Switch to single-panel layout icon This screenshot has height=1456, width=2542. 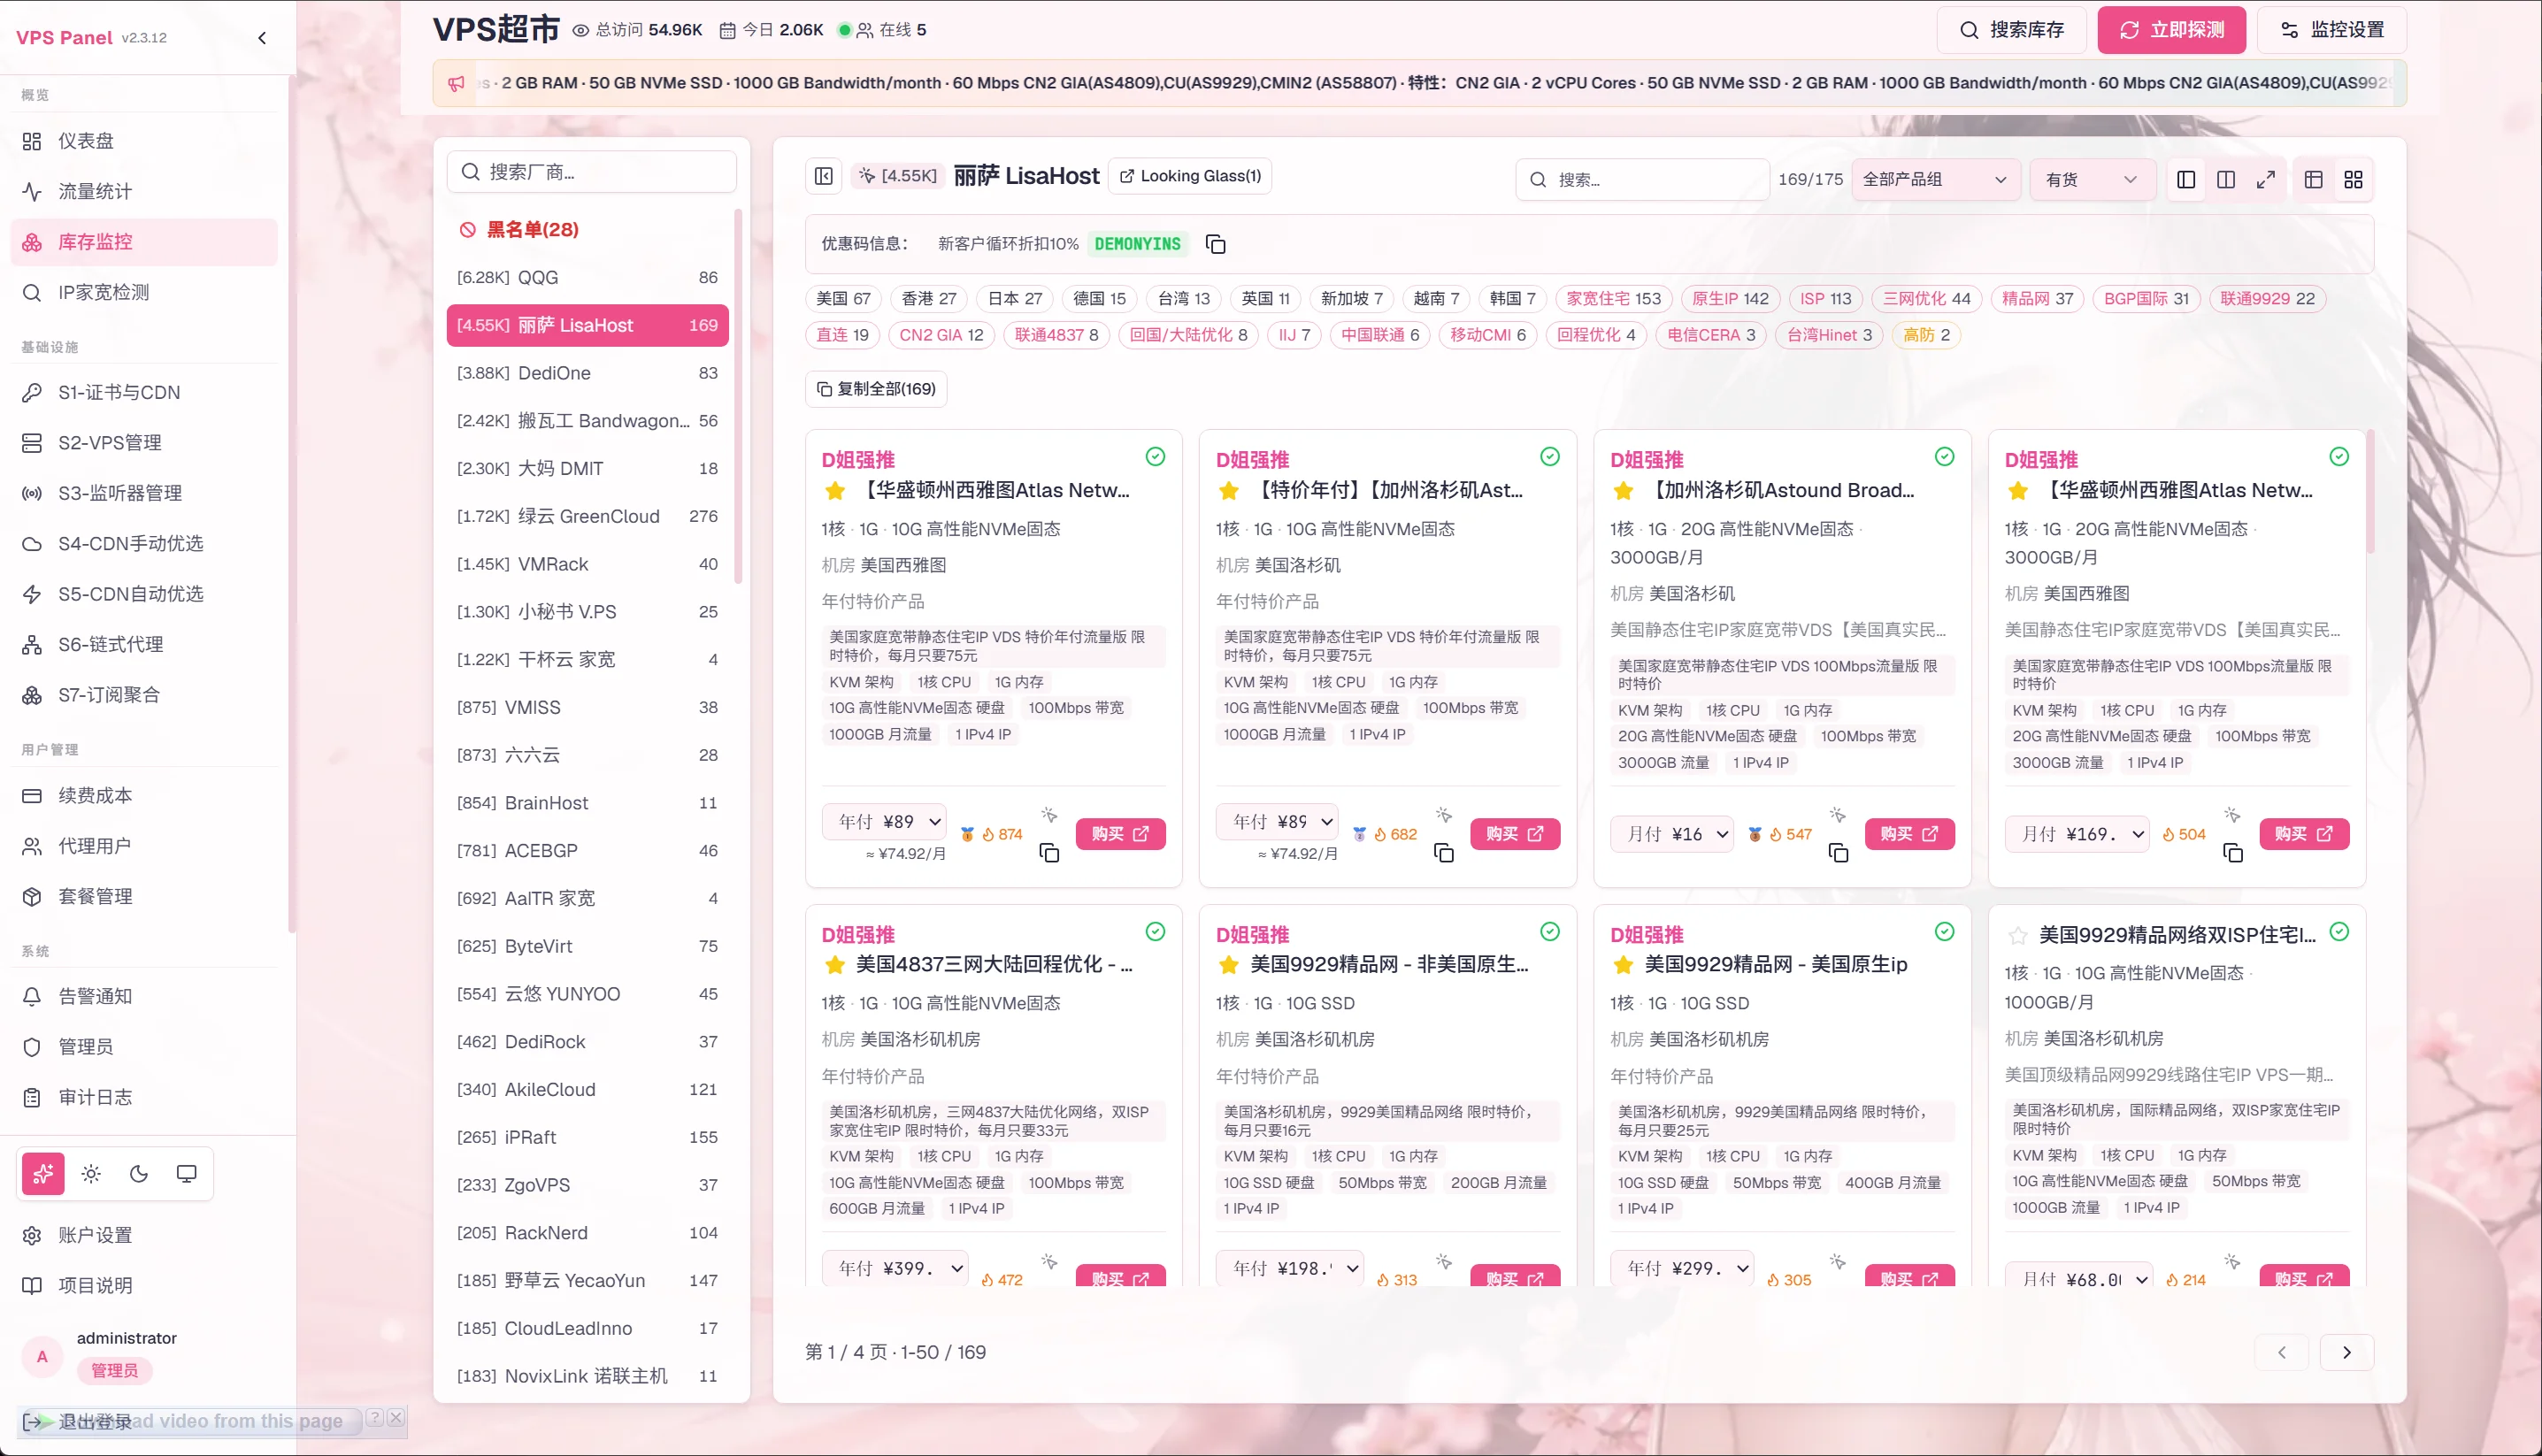pyautogui.click(x=2186, y=180)
